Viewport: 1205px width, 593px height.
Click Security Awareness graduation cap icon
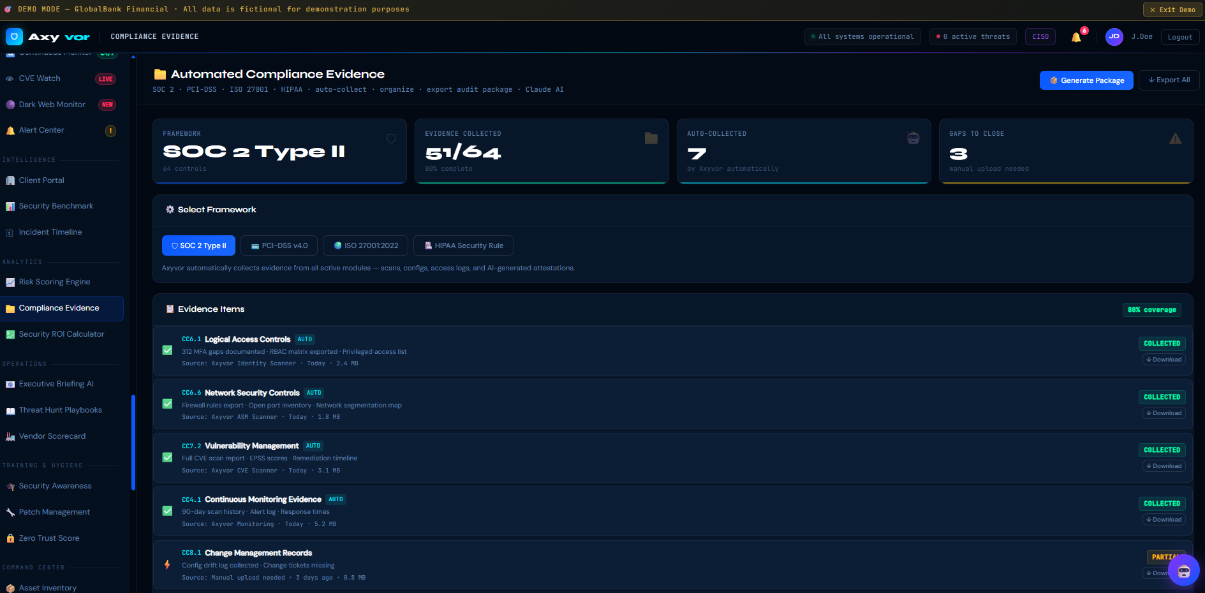tap(10, 487)
